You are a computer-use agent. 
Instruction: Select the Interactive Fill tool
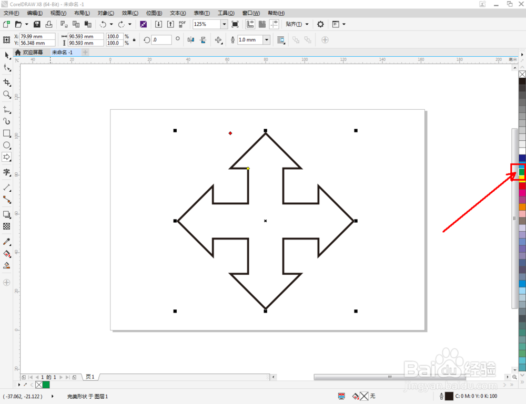pyautogui.click(x=7, y=254)
